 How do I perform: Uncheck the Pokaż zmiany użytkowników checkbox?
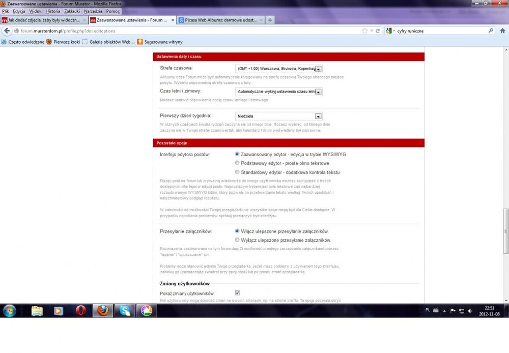click(x=237, y=293)
